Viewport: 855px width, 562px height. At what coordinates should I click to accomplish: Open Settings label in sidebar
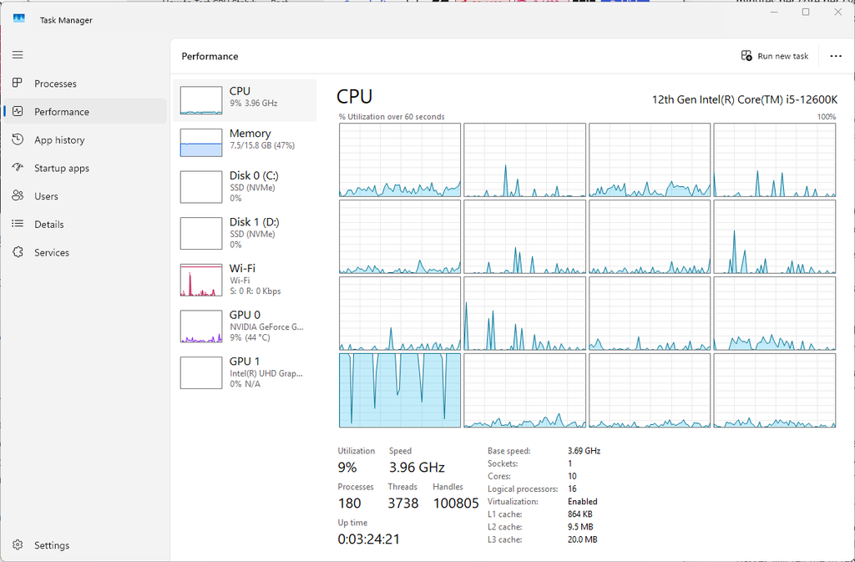click(x=52, y=545)
